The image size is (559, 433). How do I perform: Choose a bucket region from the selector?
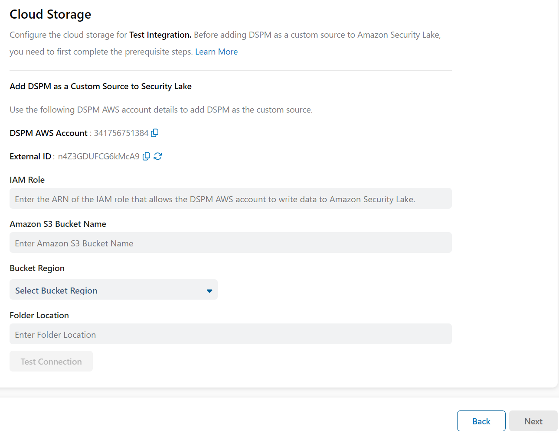(x=113, y=290)
